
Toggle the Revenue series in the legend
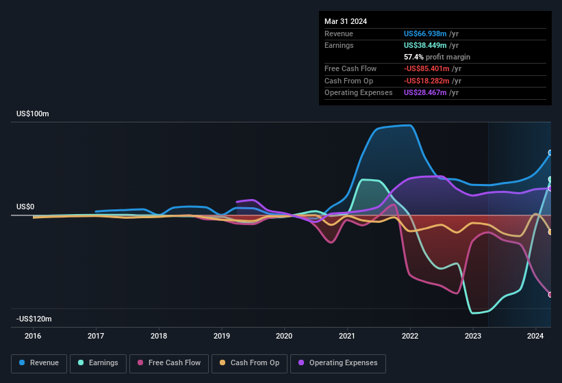(39, 363)
